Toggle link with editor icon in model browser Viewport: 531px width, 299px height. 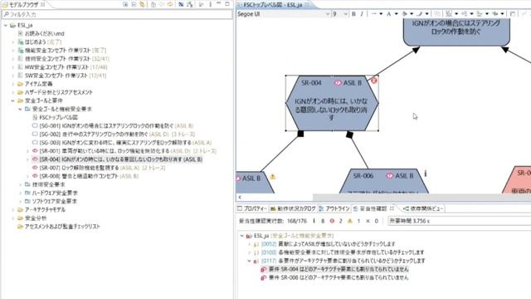(x=142, y=4)
